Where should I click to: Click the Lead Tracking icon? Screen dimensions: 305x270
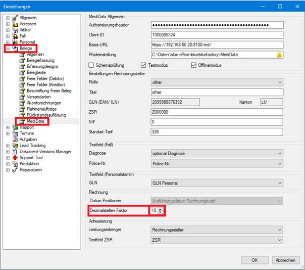[15, 146]
